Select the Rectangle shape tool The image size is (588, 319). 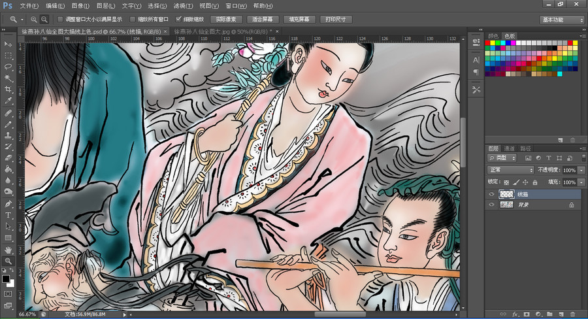point(8,237)
